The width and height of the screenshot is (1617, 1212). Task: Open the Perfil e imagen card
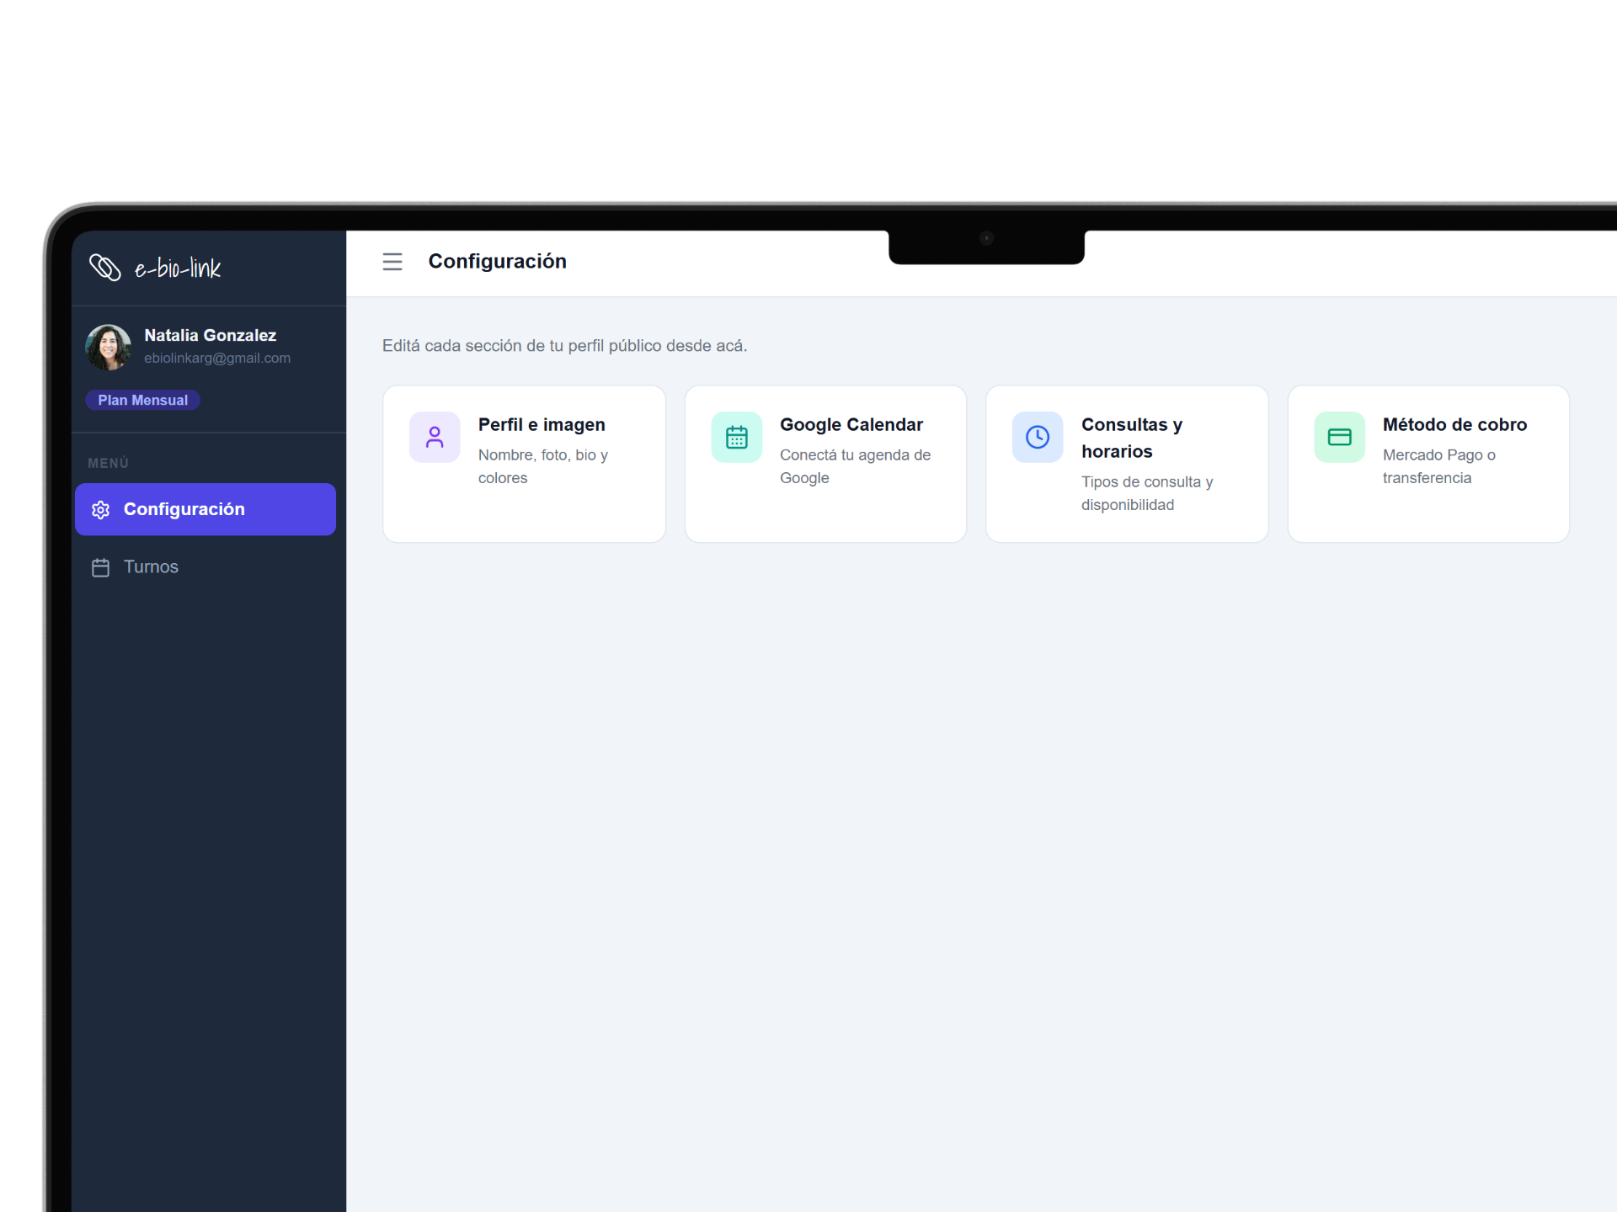pos(542,425)
